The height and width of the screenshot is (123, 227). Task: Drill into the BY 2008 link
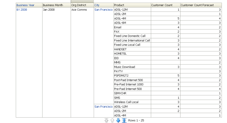[22, 10]
